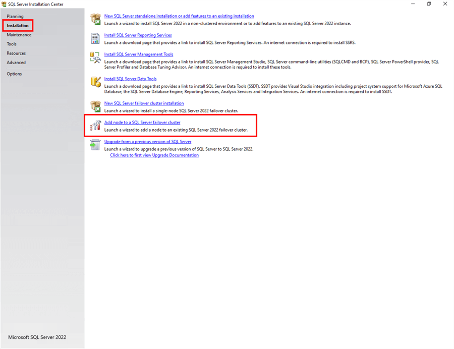The height and width of the screenshot is (349, 454).
Task: Click the Management Studio tools description text
Action: click(271, 65)
